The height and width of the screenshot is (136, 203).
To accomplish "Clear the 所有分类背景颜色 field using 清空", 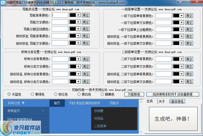I will point(86,59).
